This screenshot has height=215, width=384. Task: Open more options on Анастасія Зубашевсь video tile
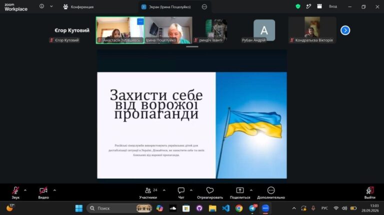point(140,21)
